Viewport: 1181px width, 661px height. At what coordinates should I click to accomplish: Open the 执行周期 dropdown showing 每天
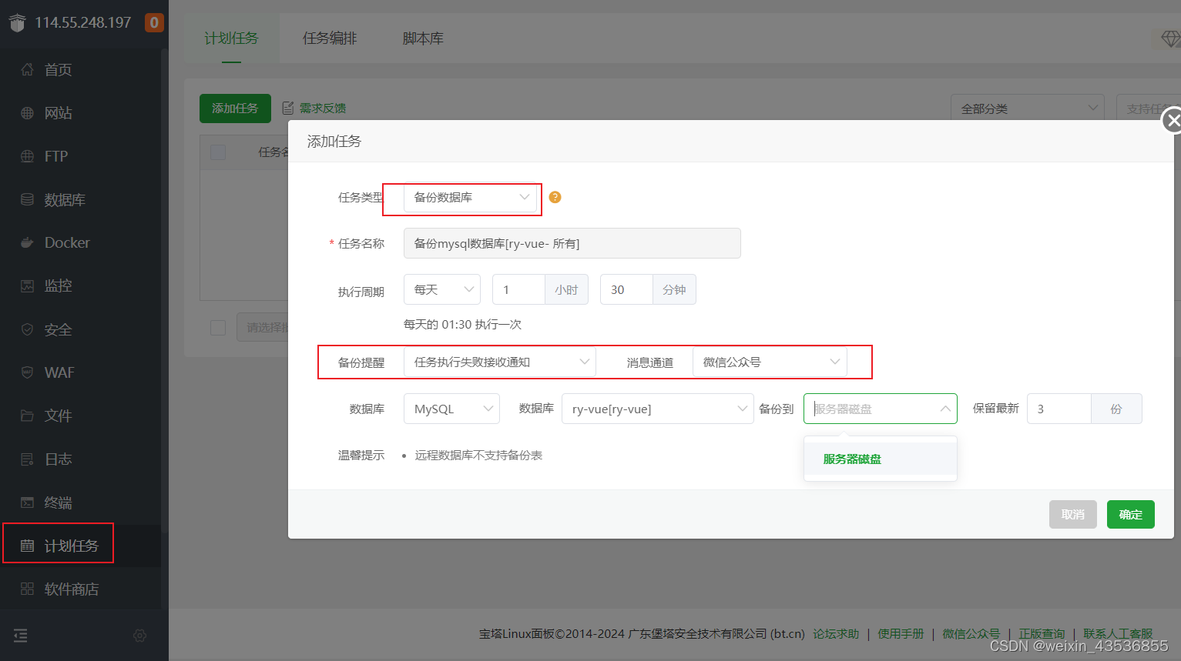pyautogui.click(x=442, y=289)
